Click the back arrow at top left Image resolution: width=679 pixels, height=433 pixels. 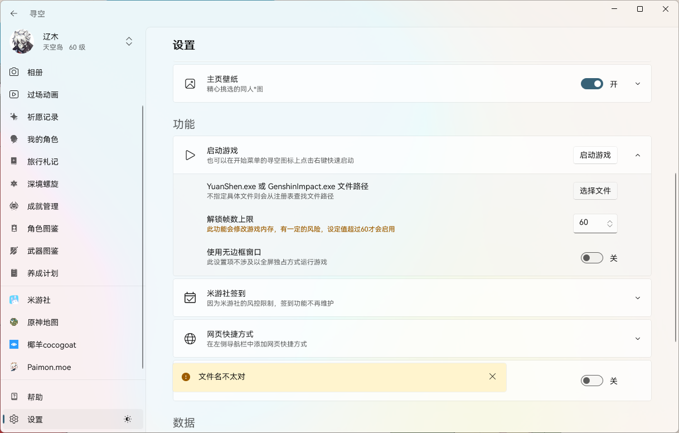coord(13,13)
